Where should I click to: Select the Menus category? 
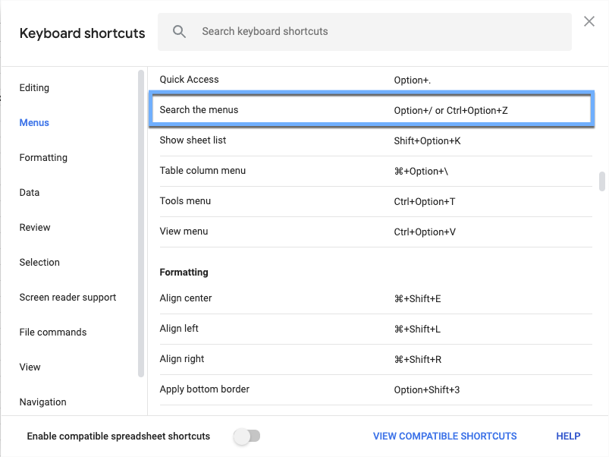34,123
